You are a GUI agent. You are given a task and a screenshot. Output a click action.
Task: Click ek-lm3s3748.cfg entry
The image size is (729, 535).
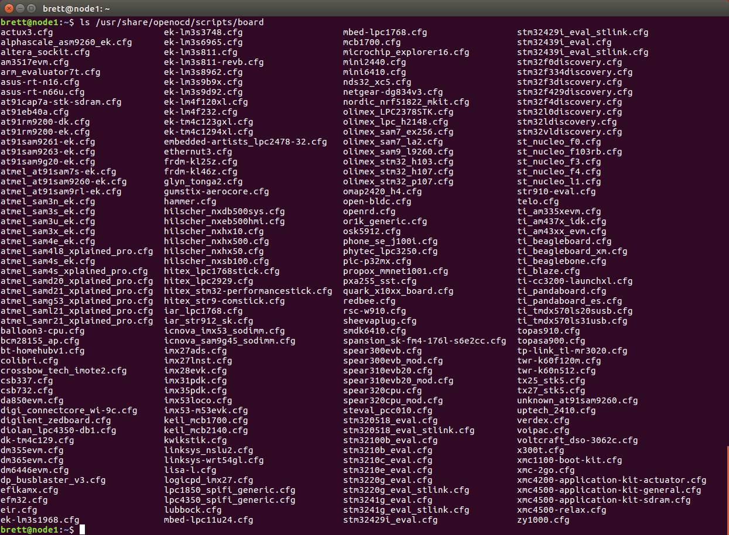point(203,32)
